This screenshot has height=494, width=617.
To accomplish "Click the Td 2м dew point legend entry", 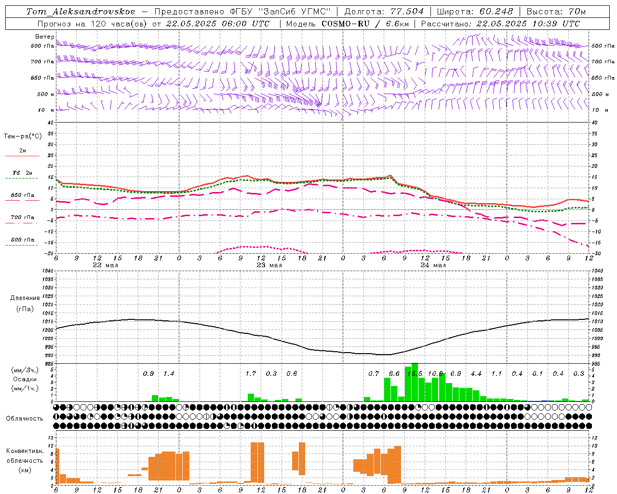I will point(22,173).
